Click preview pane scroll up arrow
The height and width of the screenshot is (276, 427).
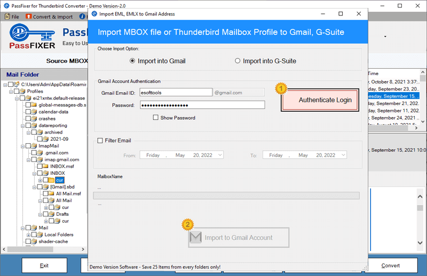coord(420,196)
